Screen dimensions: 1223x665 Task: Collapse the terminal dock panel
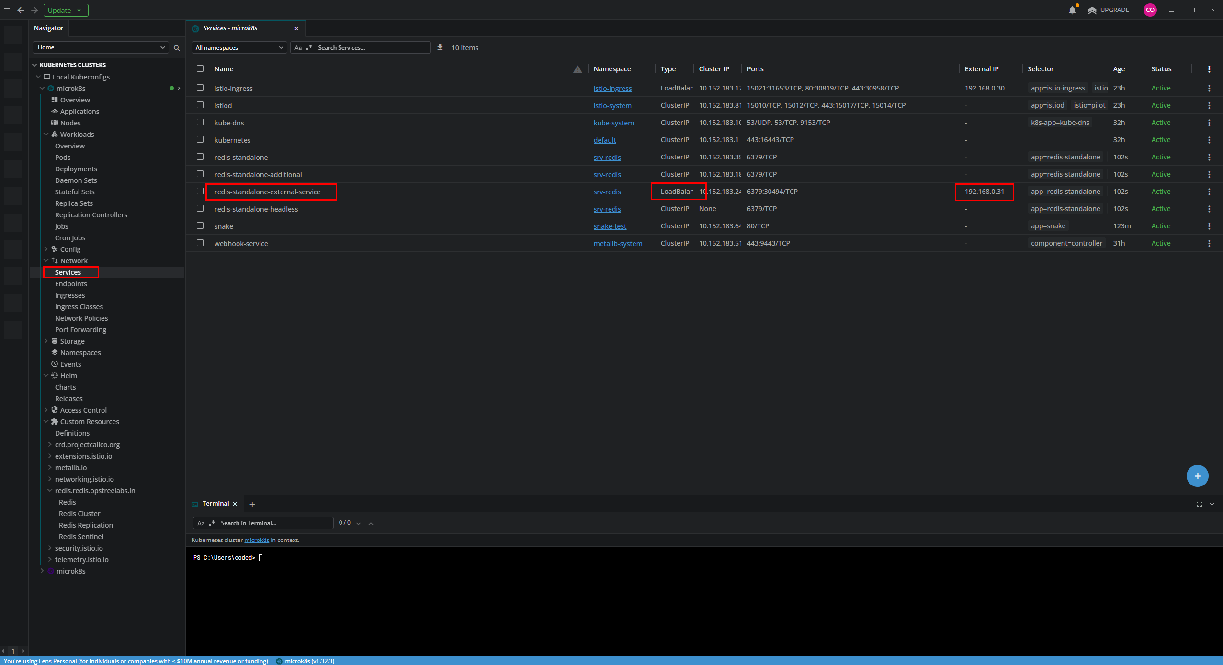pyautogui.click(x=1212, y=504)
